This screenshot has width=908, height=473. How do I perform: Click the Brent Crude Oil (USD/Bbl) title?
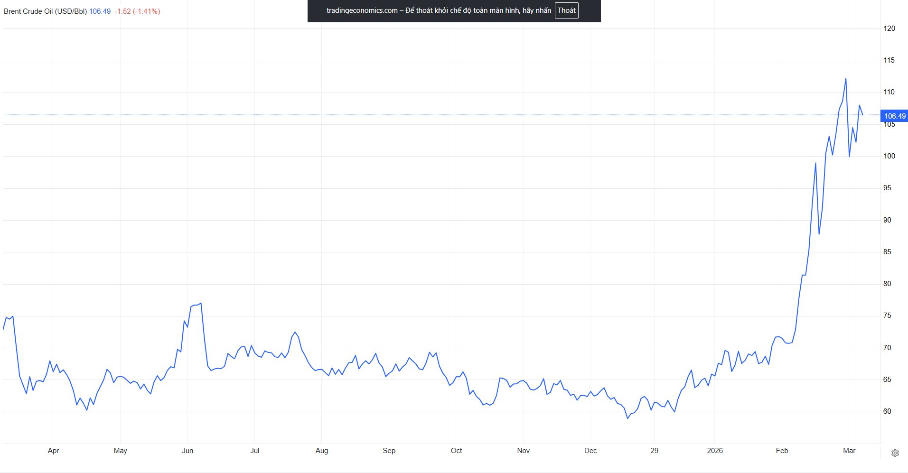coord(45,11)
